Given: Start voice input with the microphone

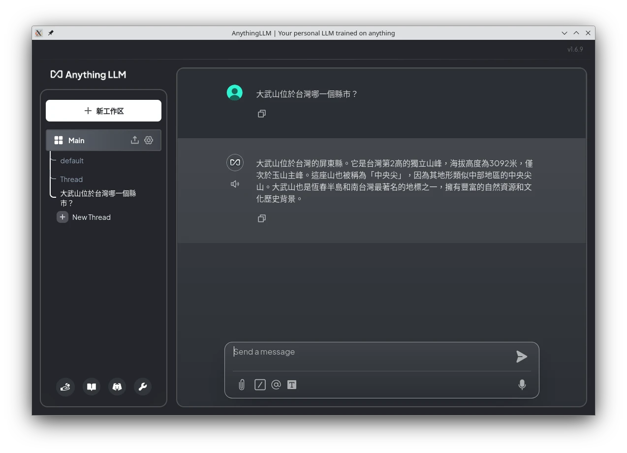Looking at the screenshot, I should coord(522,385).
